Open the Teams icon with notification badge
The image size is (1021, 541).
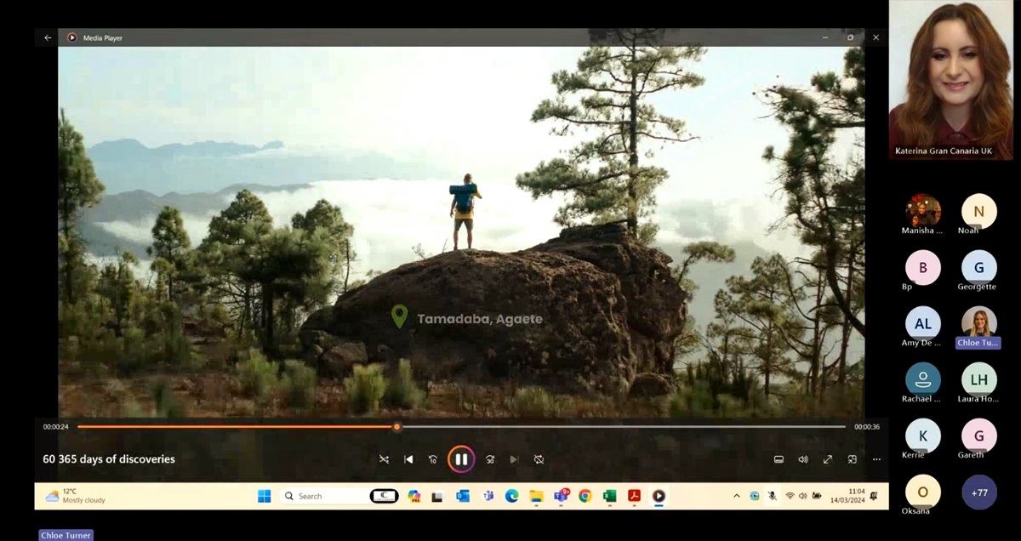click(562, 496)
